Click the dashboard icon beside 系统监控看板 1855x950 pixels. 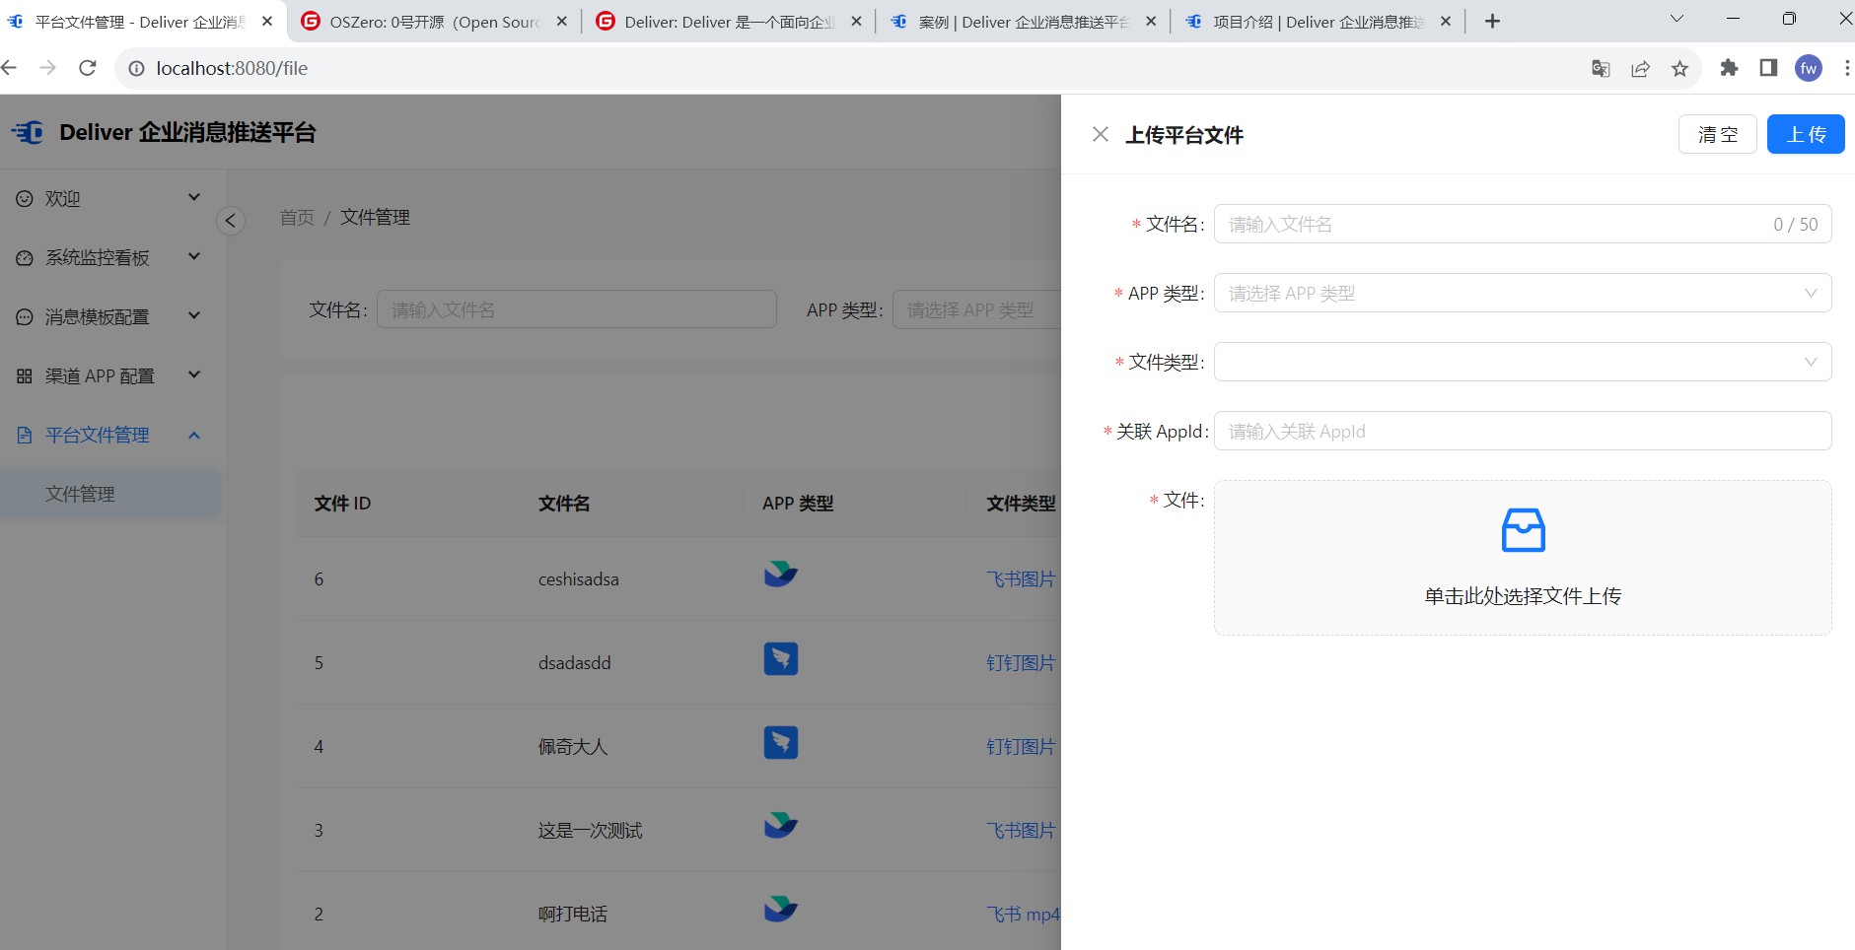[25, 257]
